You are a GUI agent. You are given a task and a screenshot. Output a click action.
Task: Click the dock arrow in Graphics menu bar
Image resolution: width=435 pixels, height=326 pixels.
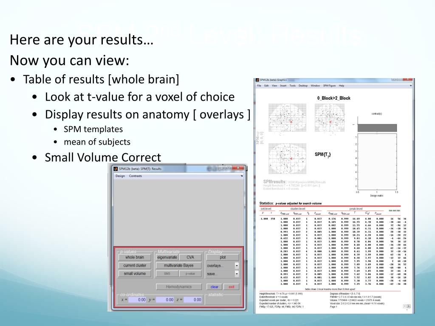click(x=411, y=86)
